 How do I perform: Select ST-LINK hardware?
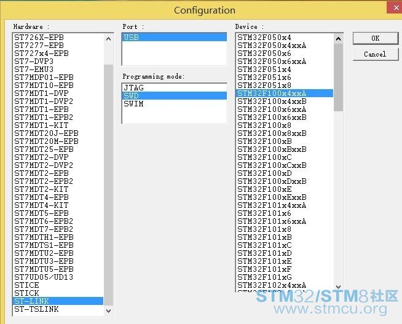tap(58, 301)
